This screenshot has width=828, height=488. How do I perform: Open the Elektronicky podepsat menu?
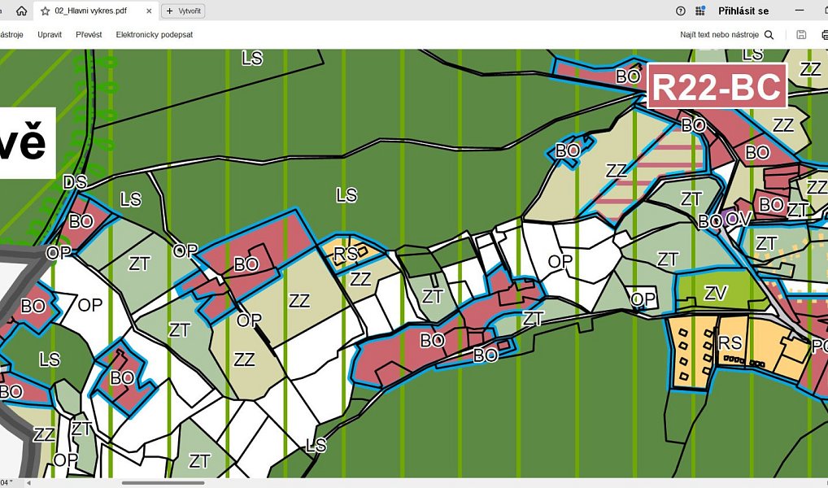click(x=155, y=34)
